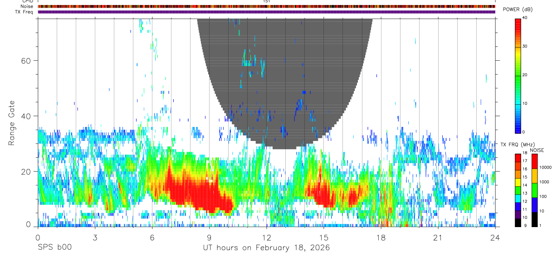
Task: Click the TX FRQ color scale bar
Action: (x=518, y=190)
